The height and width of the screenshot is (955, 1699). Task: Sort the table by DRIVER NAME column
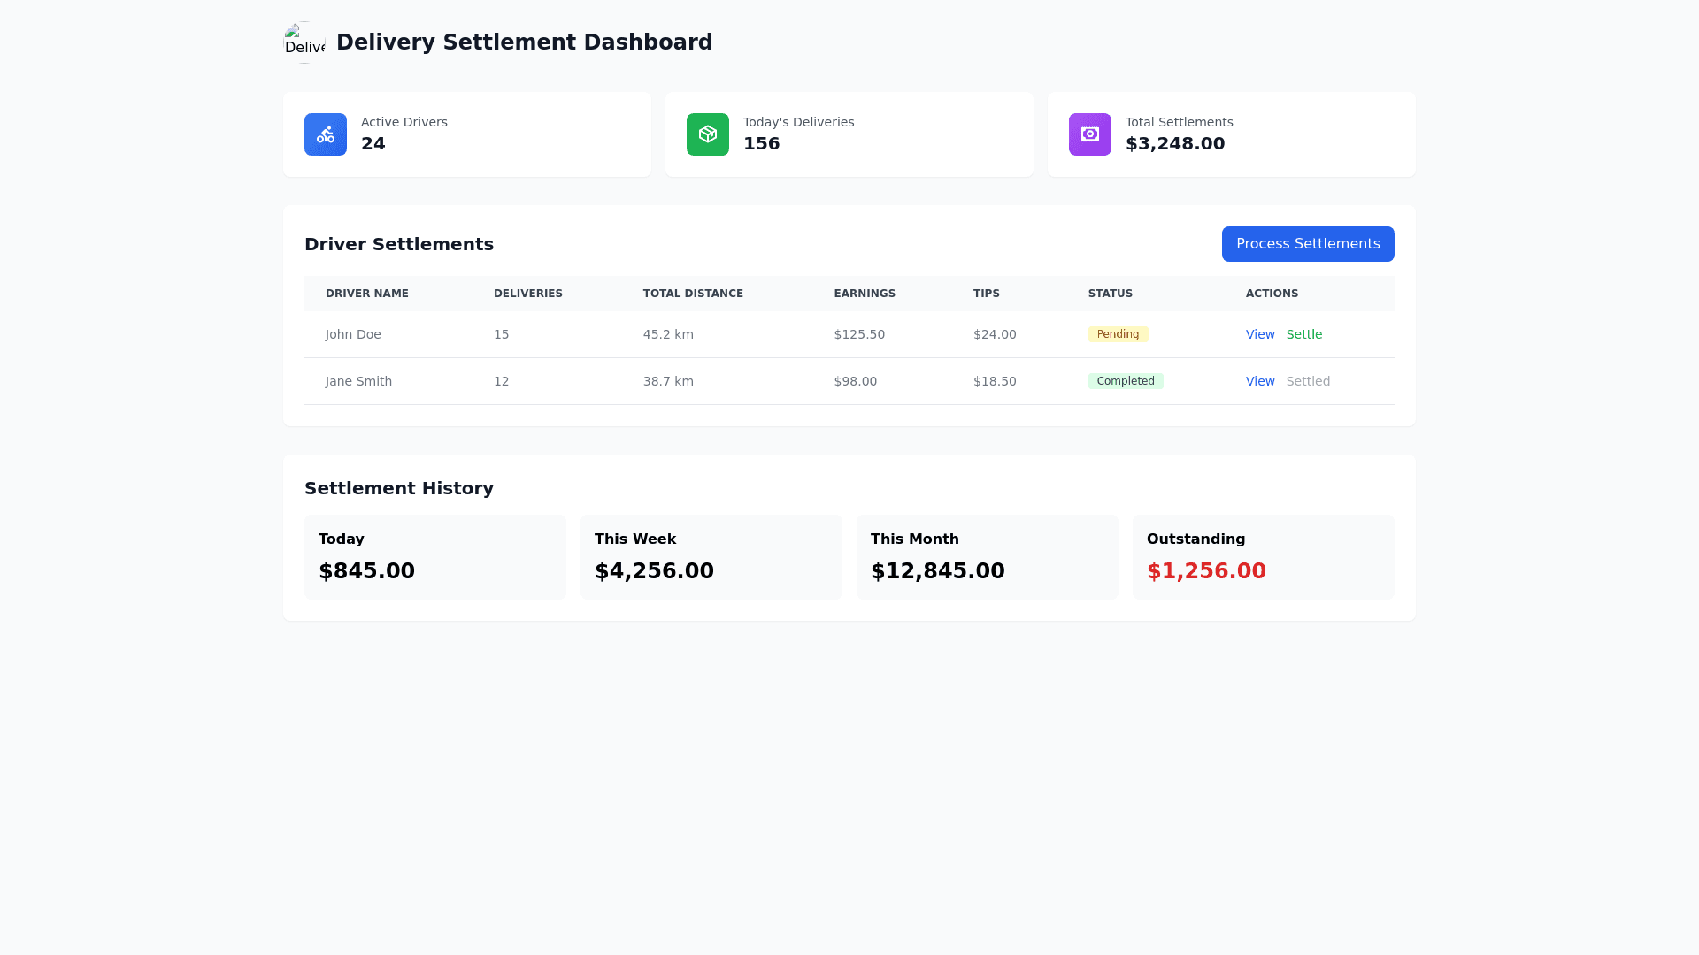pyautogui.click(x=366, y=293)
